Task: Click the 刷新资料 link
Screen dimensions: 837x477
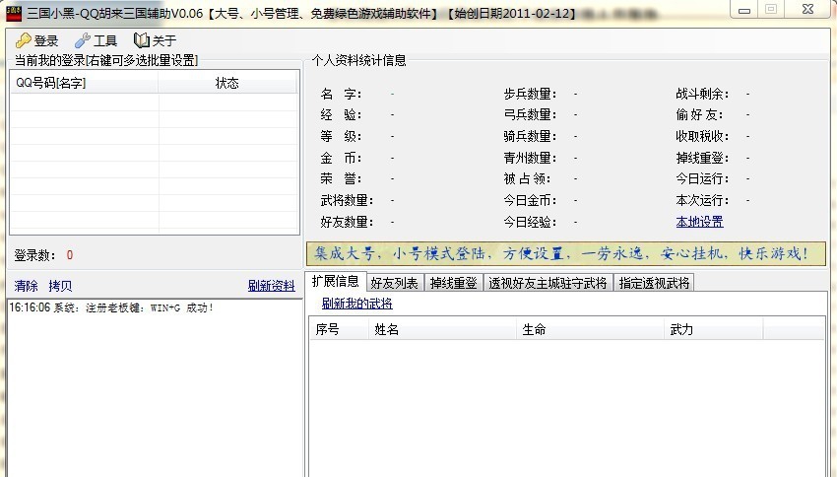Action: [271, 286]
